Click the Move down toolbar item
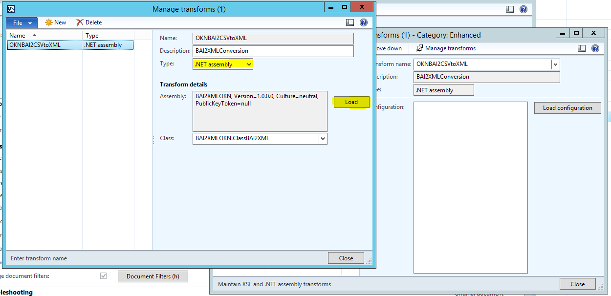The height and width of the screenshot is (296, 611). 389,48
